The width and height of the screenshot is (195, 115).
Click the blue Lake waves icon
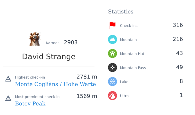pos(112,82)
